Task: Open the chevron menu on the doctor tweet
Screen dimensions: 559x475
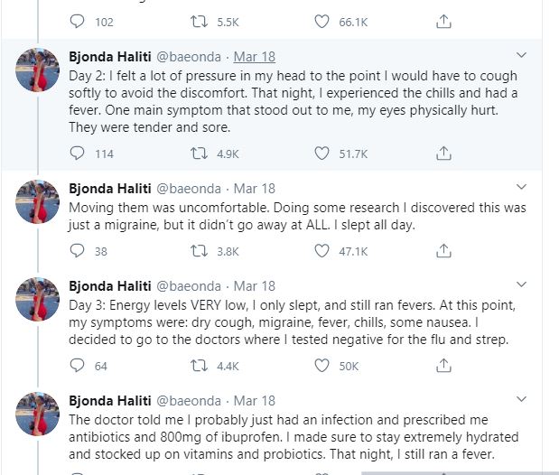Action: coord(521,398)
